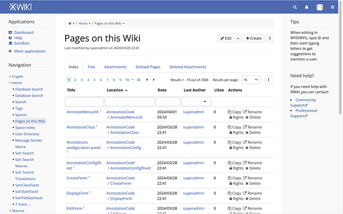Copy the AnnotateMenuUIX page
Viewport: 343px width, 214px height.
(x=234, y=112)
